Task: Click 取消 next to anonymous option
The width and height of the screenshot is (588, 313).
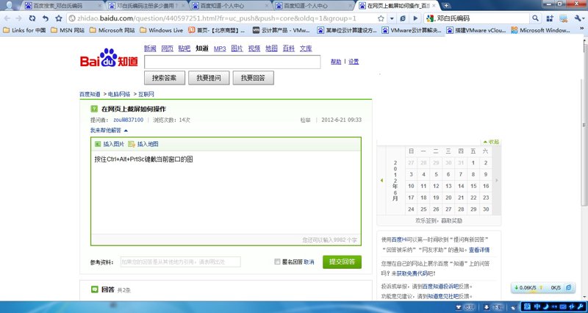Action: tap(309, 262)
